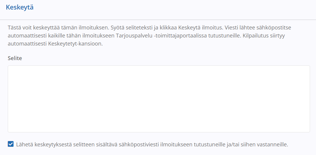Click the sentence starting with Tästä voit keskeyttää

point(58,27)
